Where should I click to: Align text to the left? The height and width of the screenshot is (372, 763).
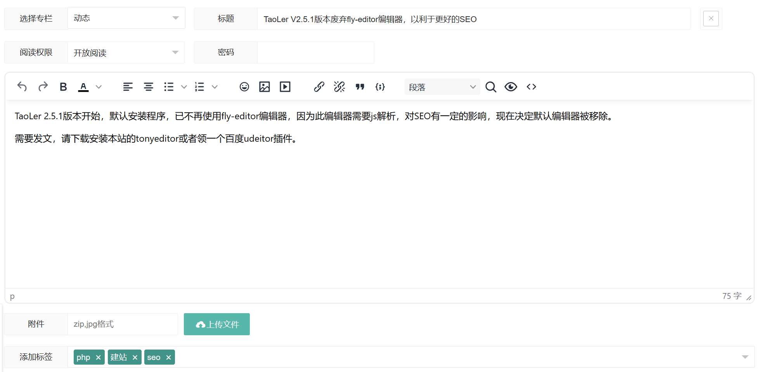pyautogui.click(x=128, y=87)
